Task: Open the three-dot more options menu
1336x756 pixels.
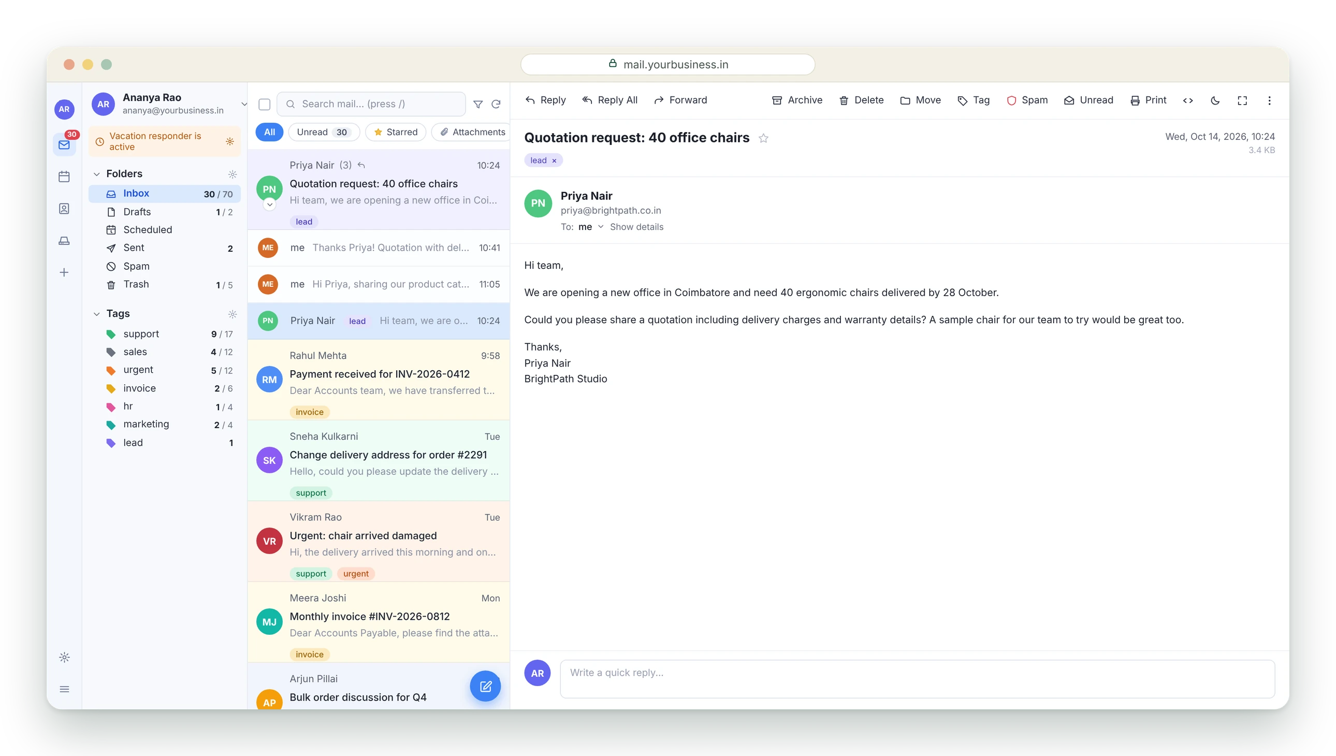Action: [x=1269, y=100]
